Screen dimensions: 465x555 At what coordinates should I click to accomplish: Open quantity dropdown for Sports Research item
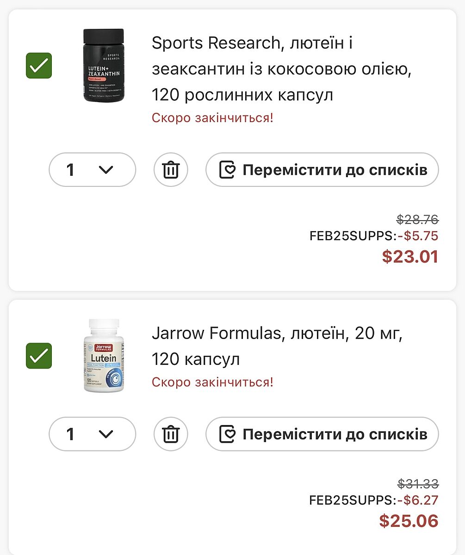[92, 170]
